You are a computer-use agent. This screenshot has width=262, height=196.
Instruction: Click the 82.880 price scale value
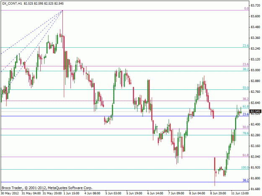tap(255, 81)
